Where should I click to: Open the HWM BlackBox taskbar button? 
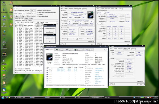(x=97, y=97)
